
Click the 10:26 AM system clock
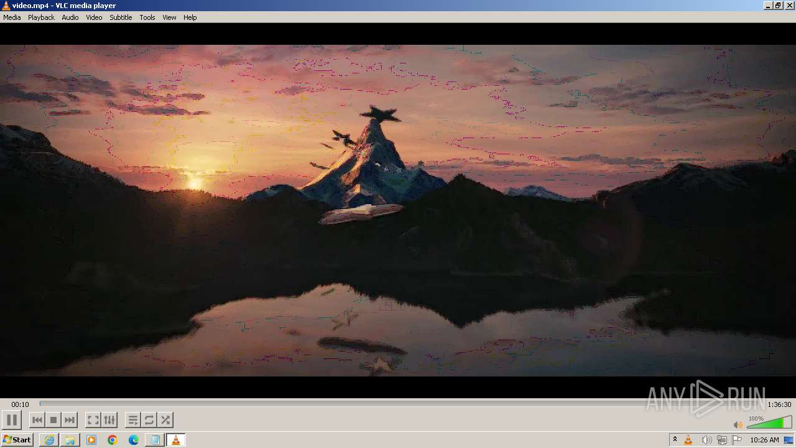point(764,440)
